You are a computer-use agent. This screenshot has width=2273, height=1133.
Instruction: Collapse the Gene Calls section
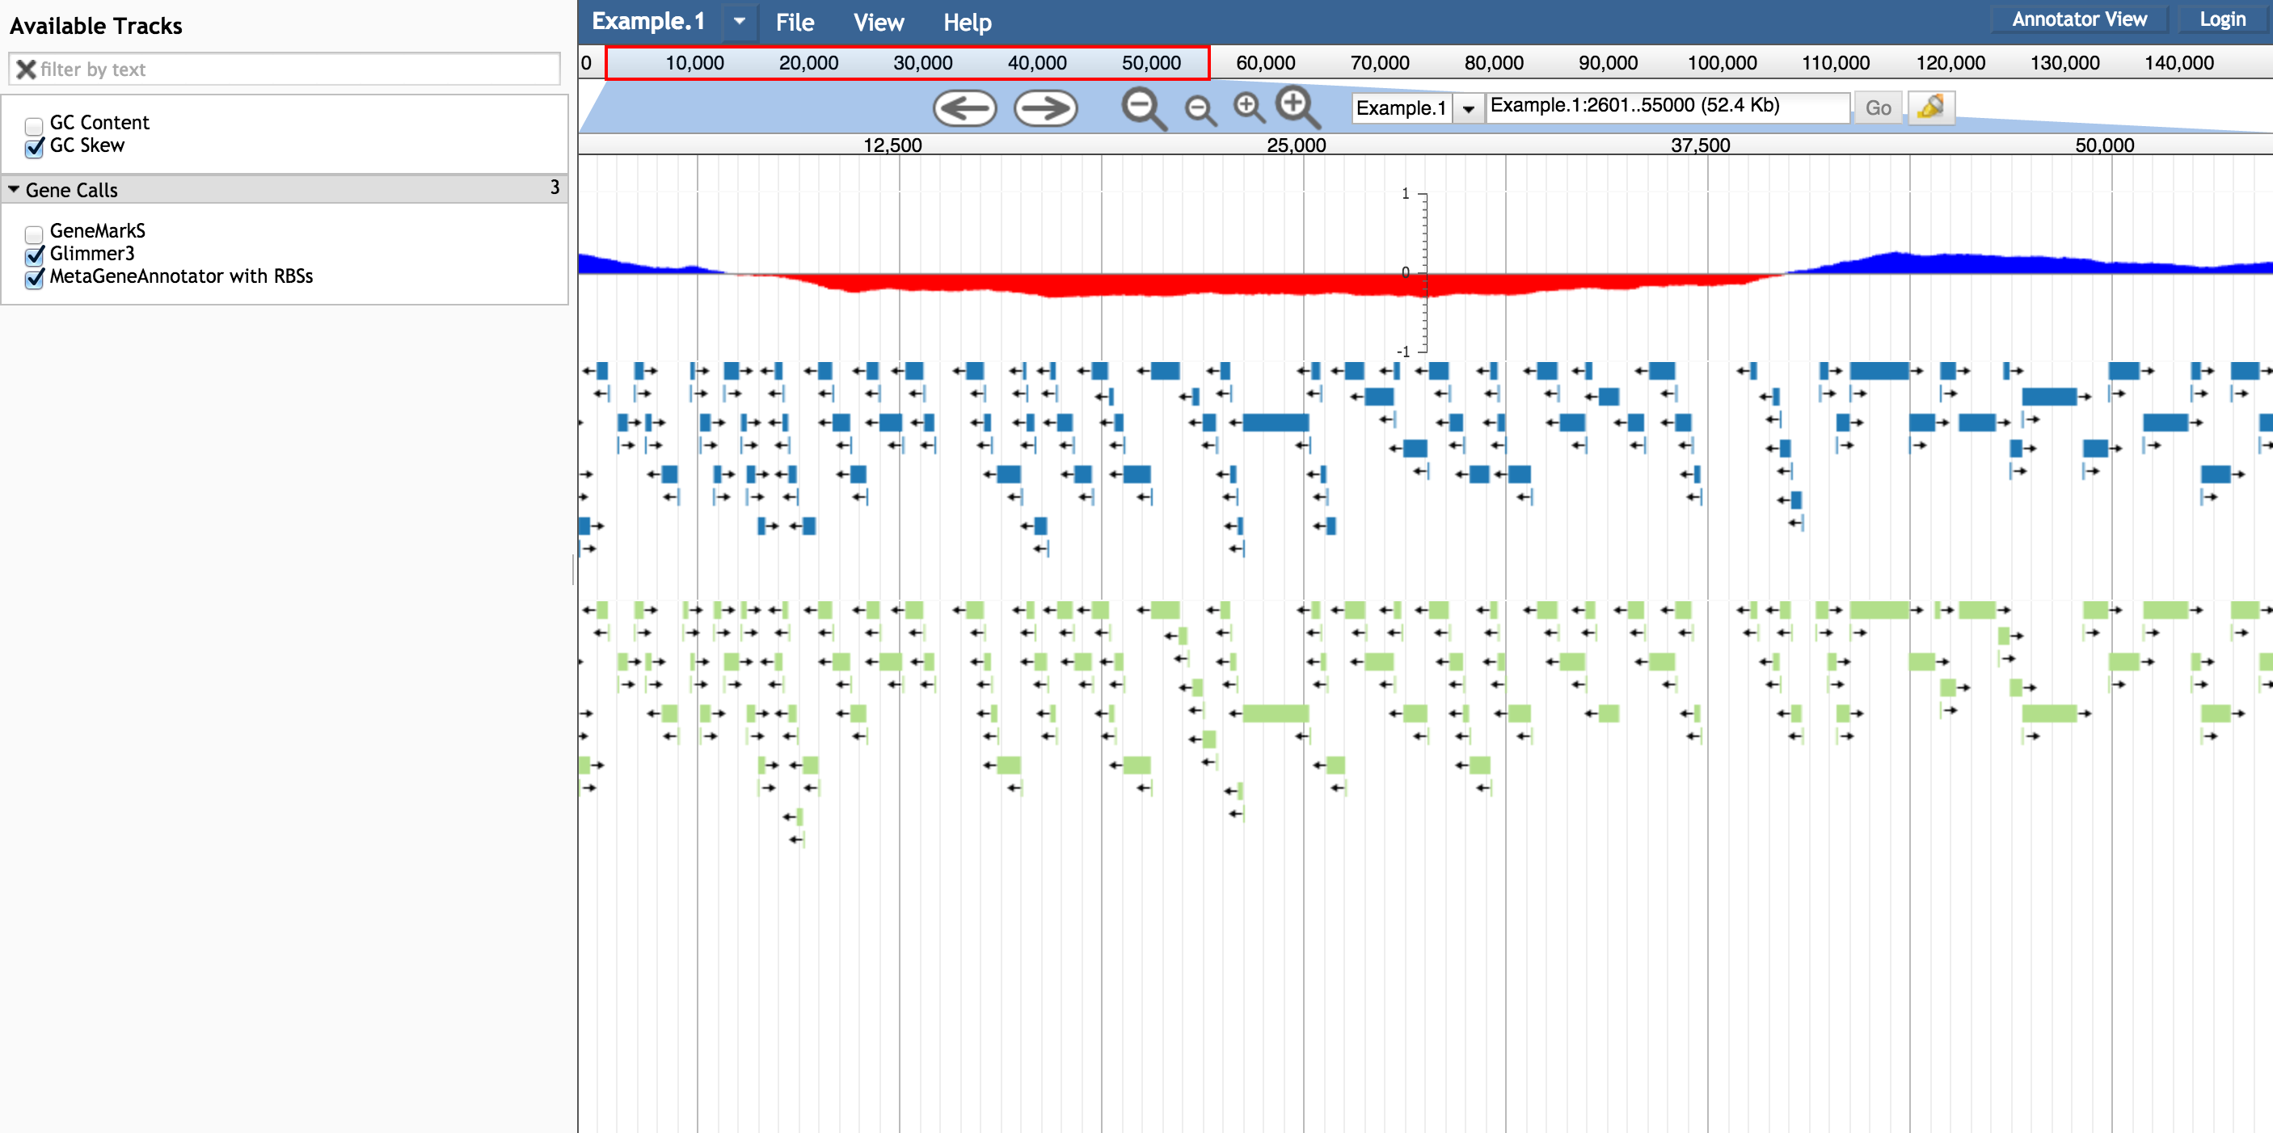coord(14,190)
